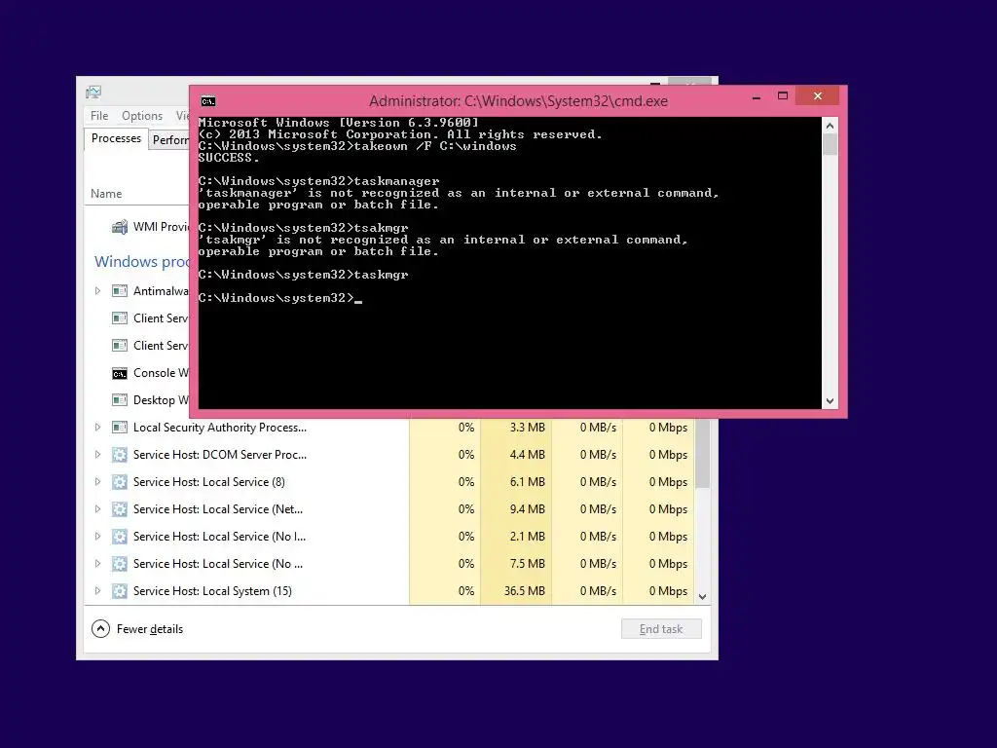The height and width of the screenshot is (748, 997).
Task: Click the first Client Server process icon
Action: [120, 318]
